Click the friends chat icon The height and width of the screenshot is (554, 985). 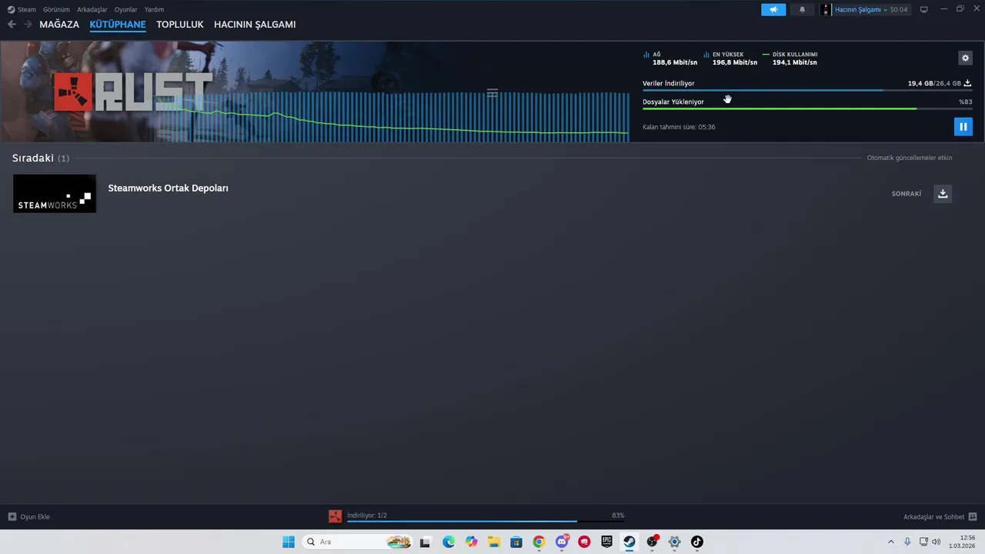pos(973,517)
